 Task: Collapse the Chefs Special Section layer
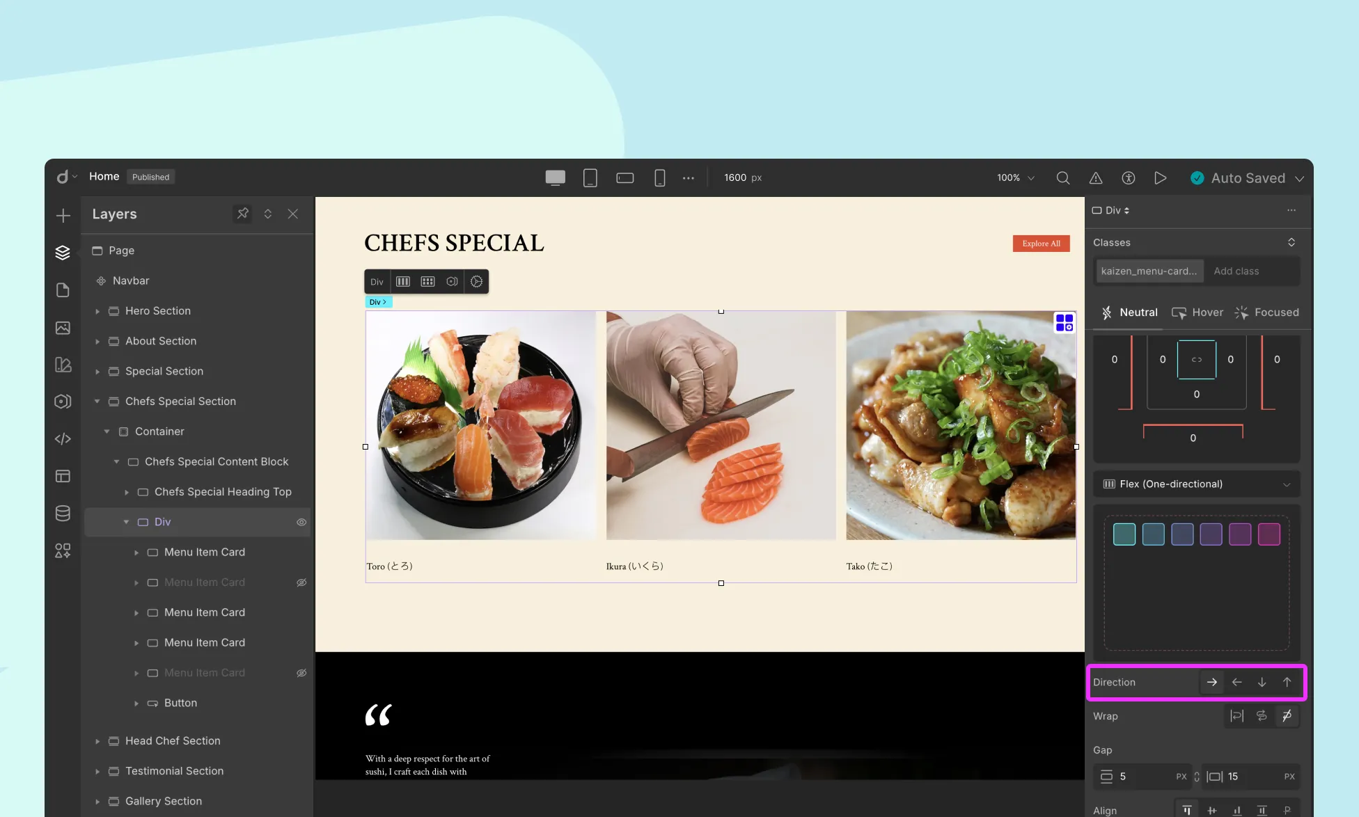click(97, 402)
